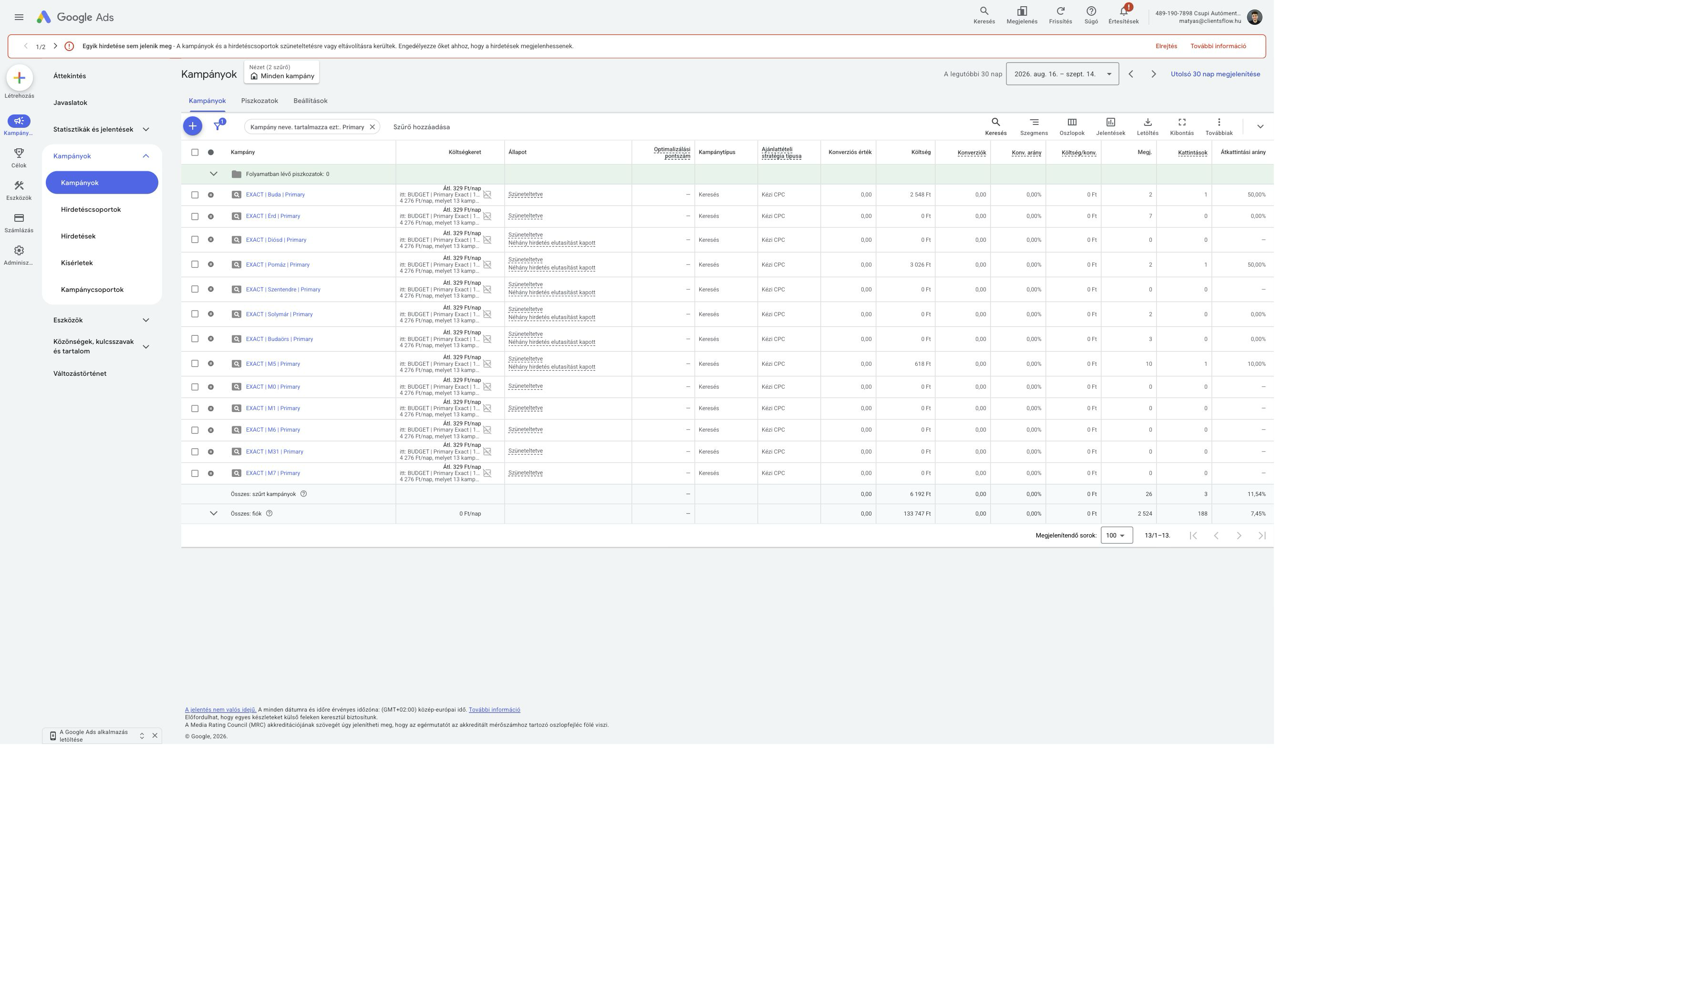
Task: Open the Jelentések reports tool
Action: 1110,126
